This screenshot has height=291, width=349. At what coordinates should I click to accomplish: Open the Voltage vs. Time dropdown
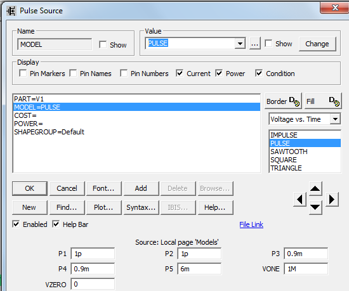[335, 119]
